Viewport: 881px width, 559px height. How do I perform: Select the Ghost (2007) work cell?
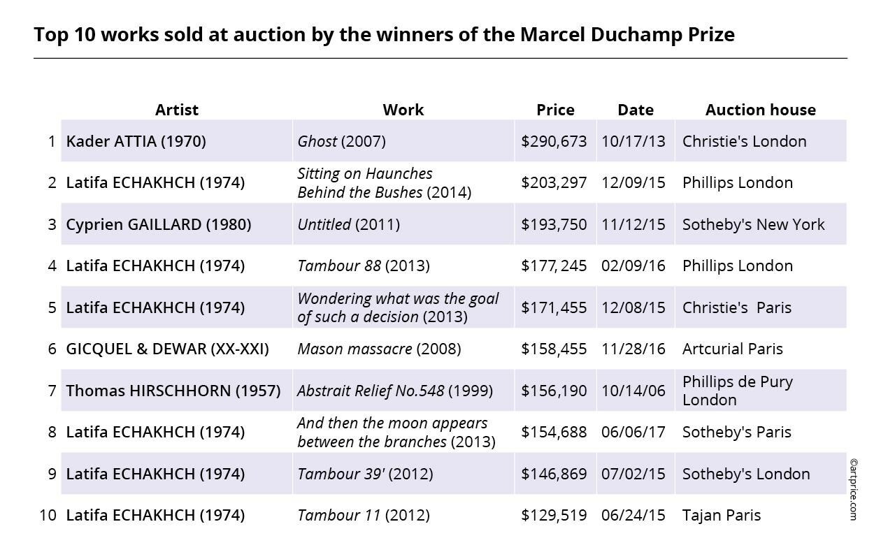point(341,141)
